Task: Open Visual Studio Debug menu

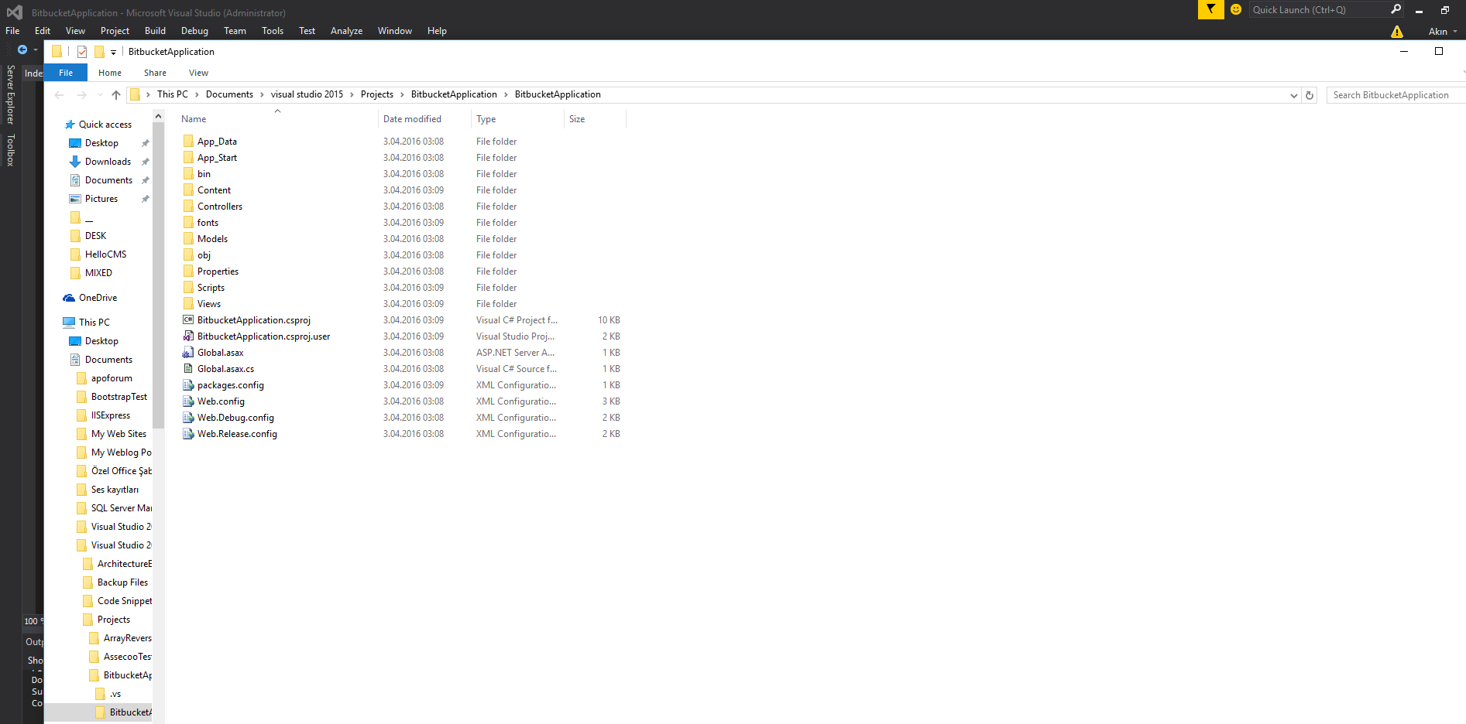Action: tap(194, 31)
